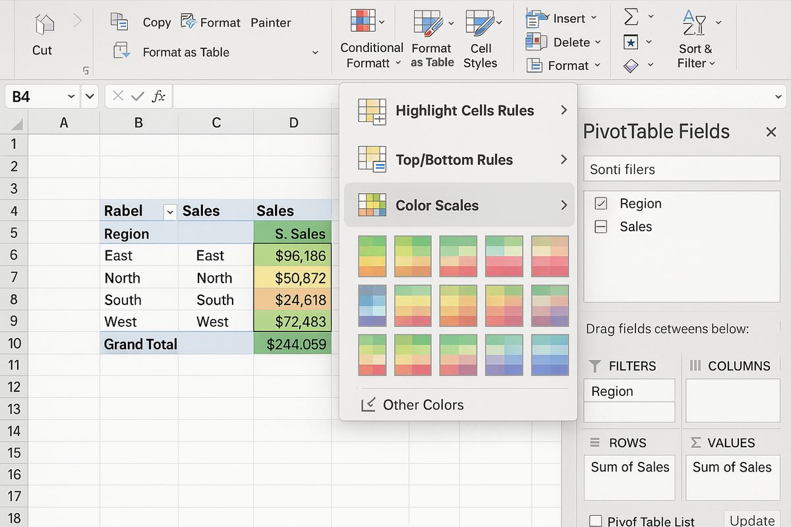This screenshot has height=527, width=791.
Task: Select column D header
Action: click(293, 123)
